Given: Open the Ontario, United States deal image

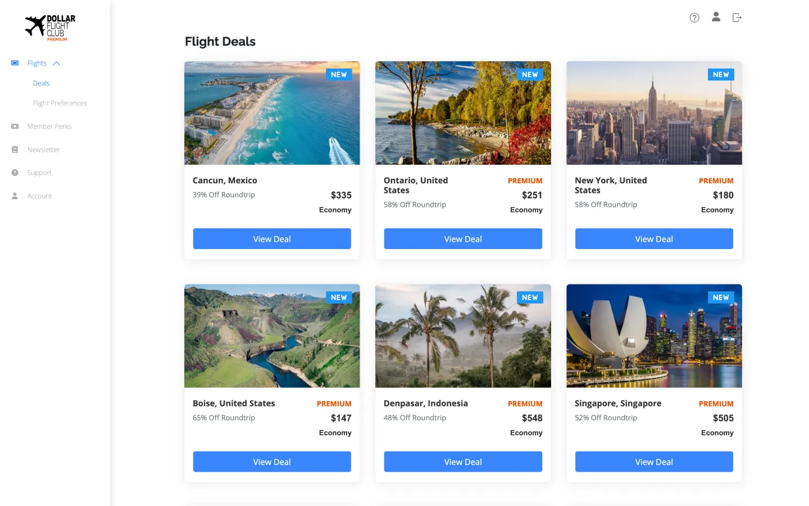Looking at the screenshot, I should [463, 112].
